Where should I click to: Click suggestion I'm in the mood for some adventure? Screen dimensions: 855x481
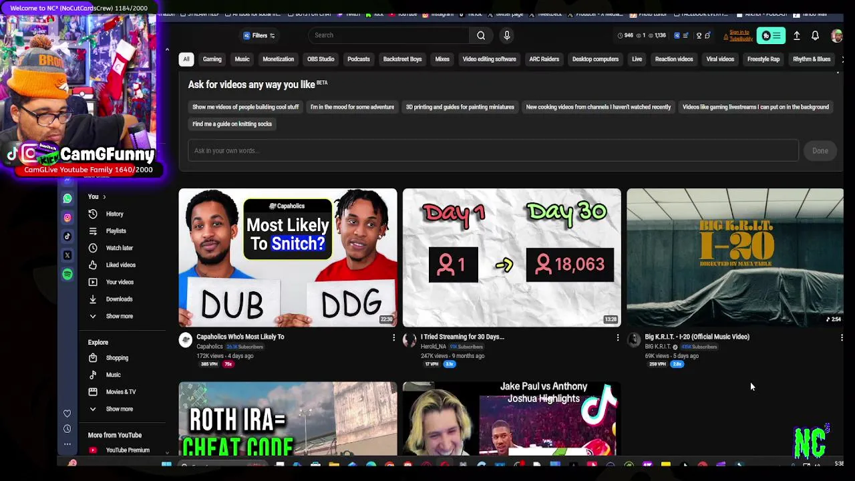352,107
